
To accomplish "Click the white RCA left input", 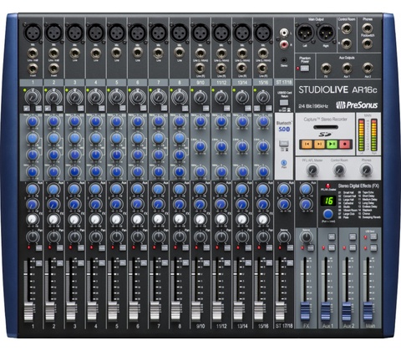I will [x=284, y=33].
